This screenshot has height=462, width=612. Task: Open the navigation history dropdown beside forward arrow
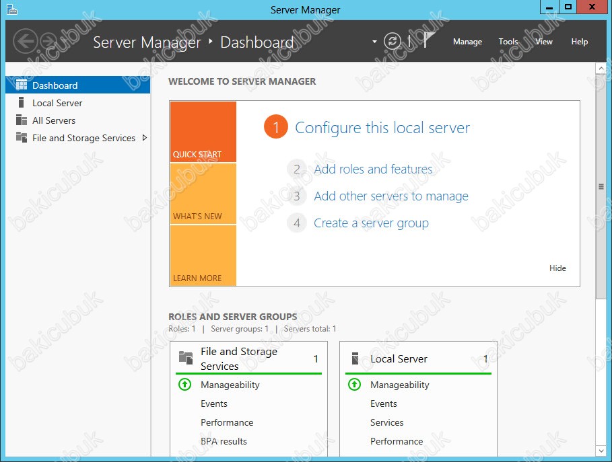(65, 41)
